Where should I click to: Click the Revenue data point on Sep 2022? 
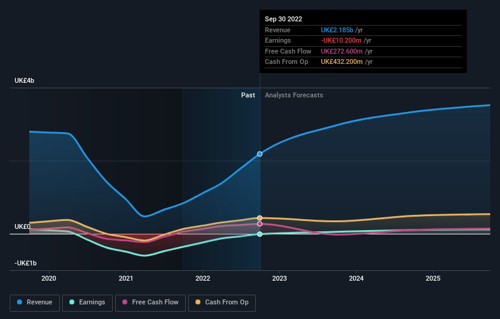(260, 154)
